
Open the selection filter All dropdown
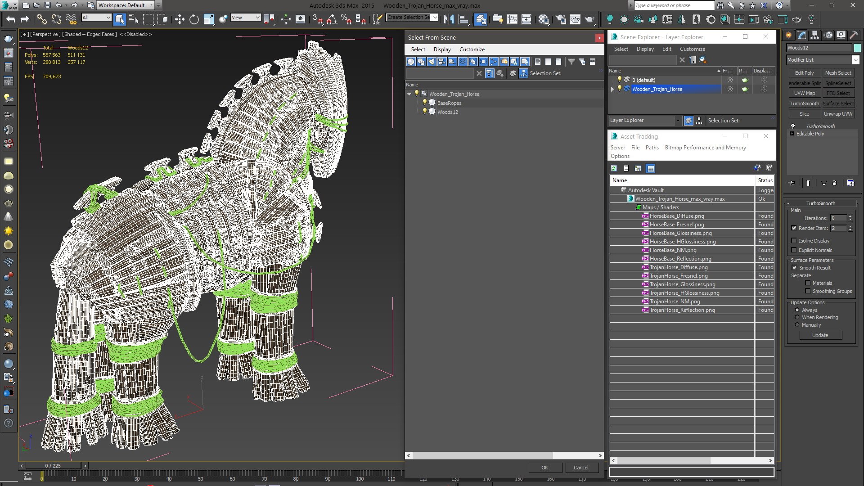[96, 18]
